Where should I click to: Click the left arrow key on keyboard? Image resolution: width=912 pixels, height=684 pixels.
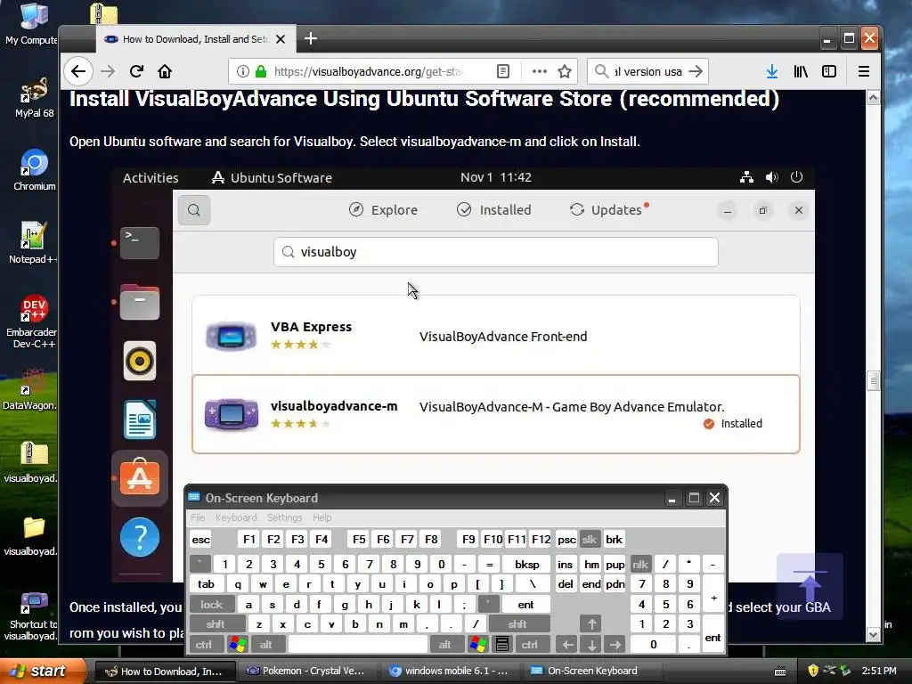point(567,645)
